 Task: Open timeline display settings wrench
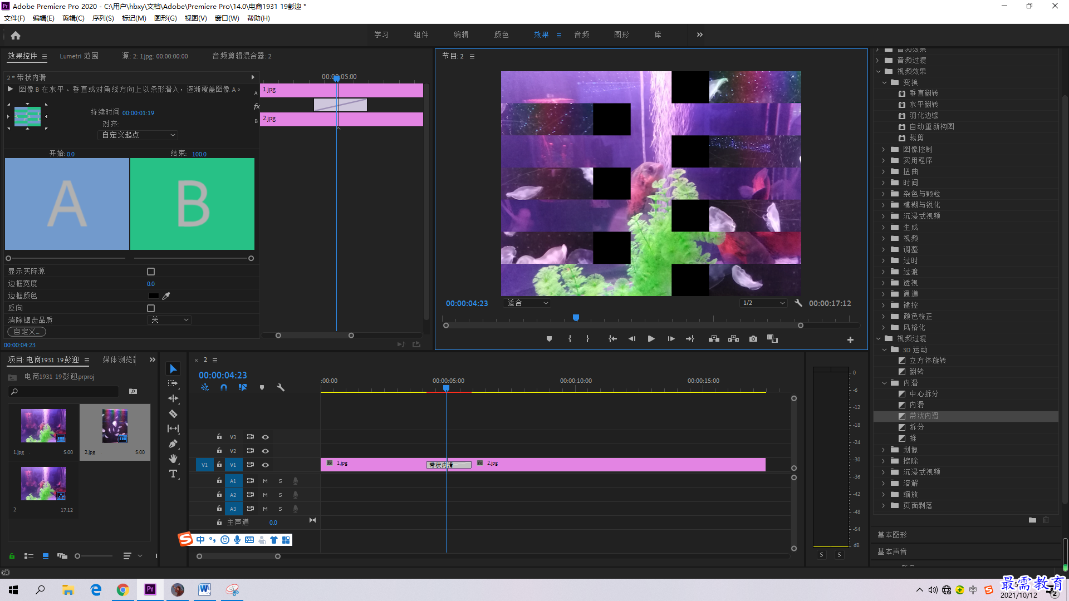[x=281, y=387]
